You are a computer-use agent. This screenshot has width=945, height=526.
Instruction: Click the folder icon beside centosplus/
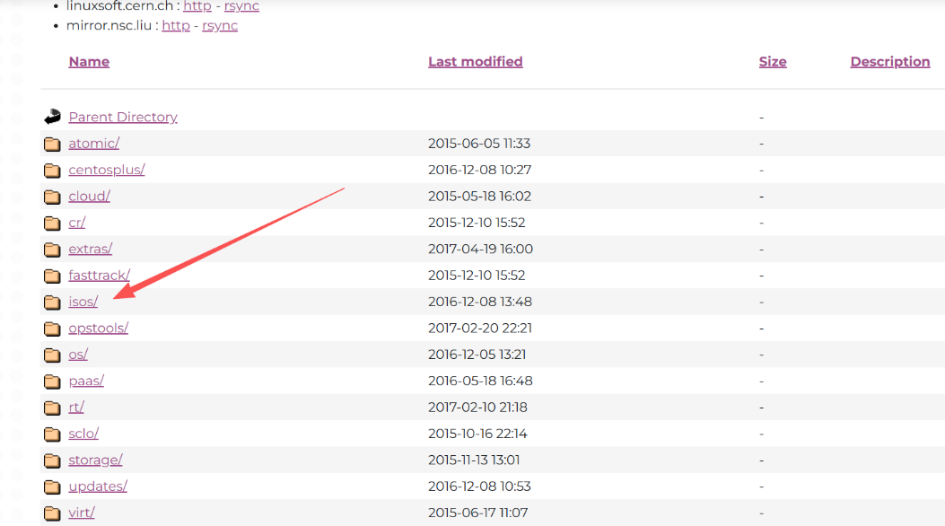coord(52,171)
